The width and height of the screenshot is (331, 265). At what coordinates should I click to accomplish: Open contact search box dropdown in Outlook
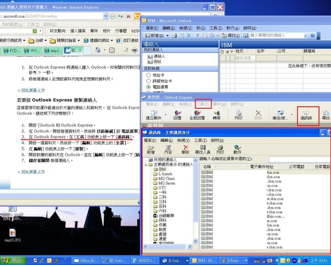[x=306, y=36]
